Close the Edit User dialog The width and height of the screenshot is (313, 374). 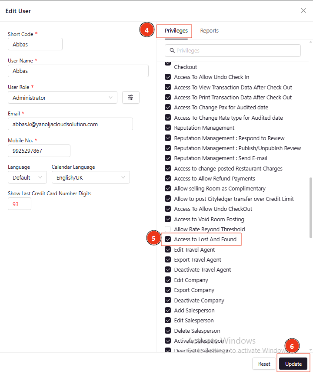(x=303, y=11)
